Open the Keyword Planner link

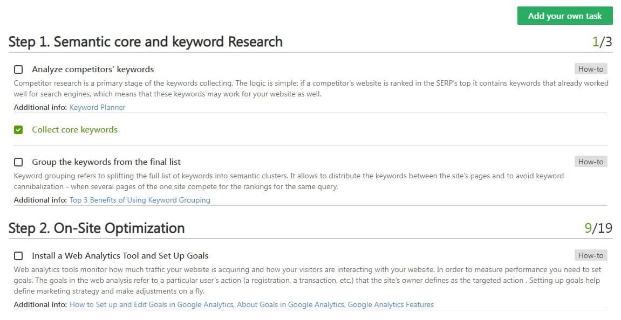click(x=97, y=107)
